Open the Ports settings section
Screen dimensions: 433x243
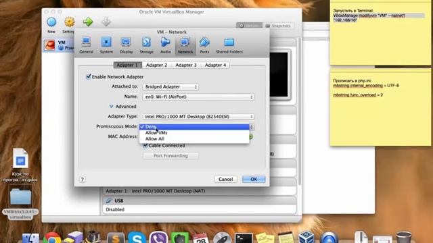(x=204, y=45)
